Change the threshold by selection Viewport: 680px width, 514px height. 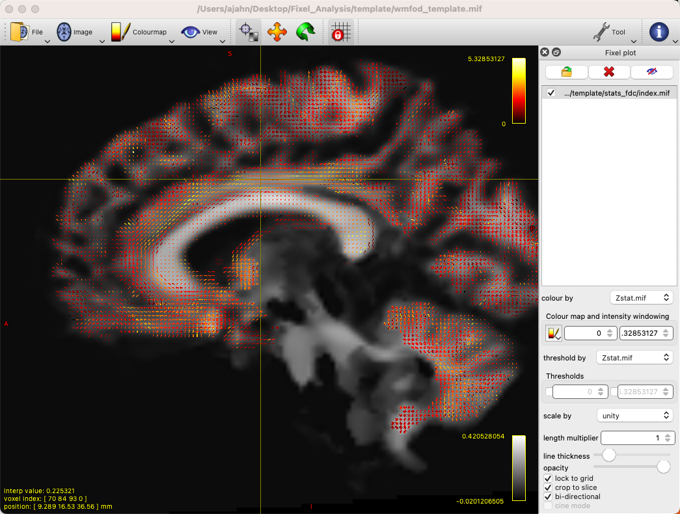[634, 357]
